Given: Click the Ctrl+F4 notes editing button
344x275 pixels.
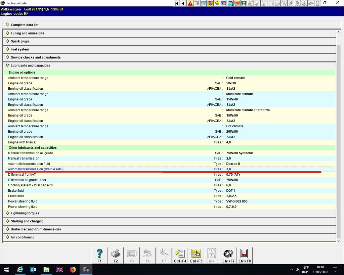Looking at the screenshot, I should [x=180, y=256].
